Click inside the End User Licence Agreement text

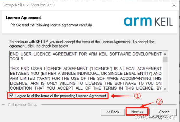click(86, 71)
